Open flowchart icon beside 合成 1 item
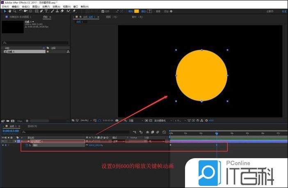 click(x=68, y=52)
